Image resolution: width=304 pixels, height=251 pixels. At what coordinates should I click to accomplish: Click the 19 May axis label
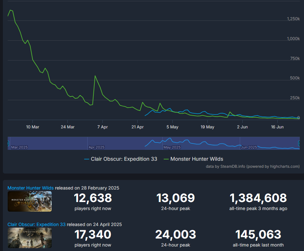pos(207,127)
